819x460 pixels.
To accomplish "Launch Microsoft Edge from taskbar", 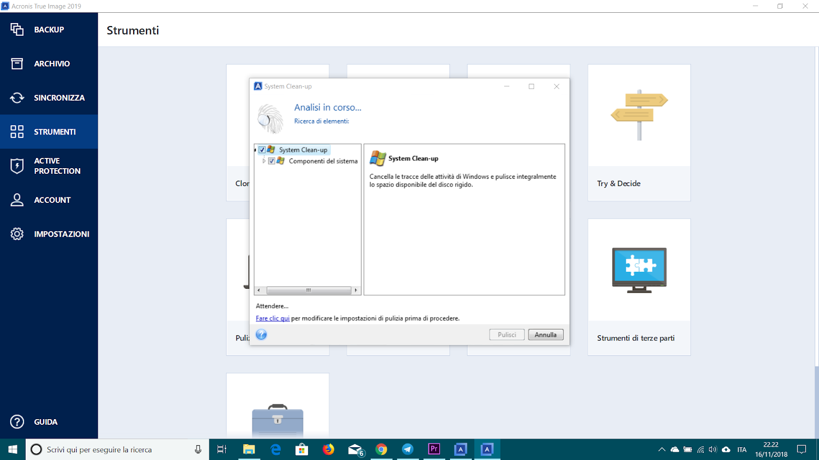I will [x=275, y=449].
